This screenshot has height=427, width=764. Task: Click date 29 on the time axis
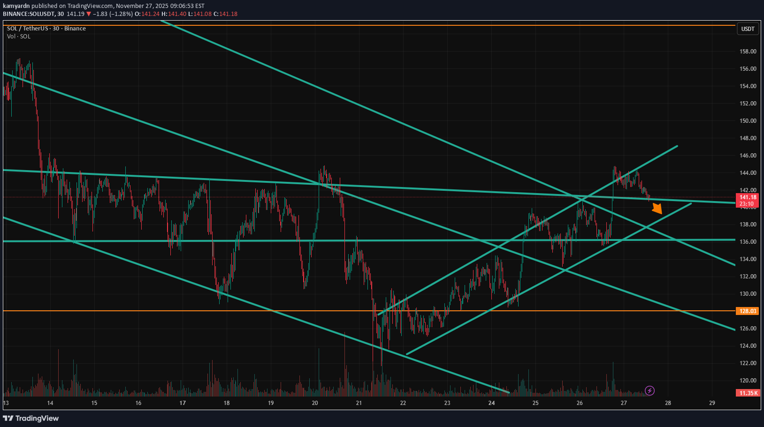pos(712,403)
